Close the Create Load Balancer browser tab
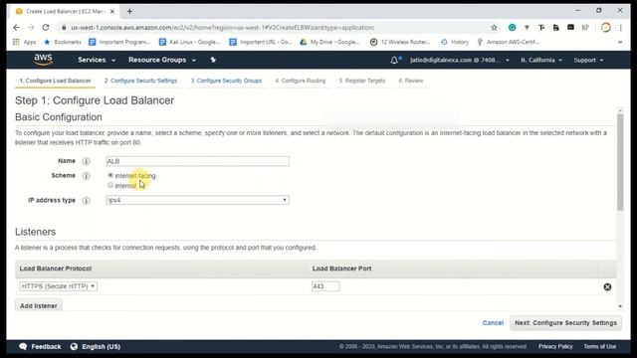The height and width of the screenshot is (358, 637). 112,11
